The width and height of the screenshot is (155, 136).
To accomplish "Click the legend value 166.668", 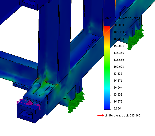I will pyautogui.click(x=119, y=39).
